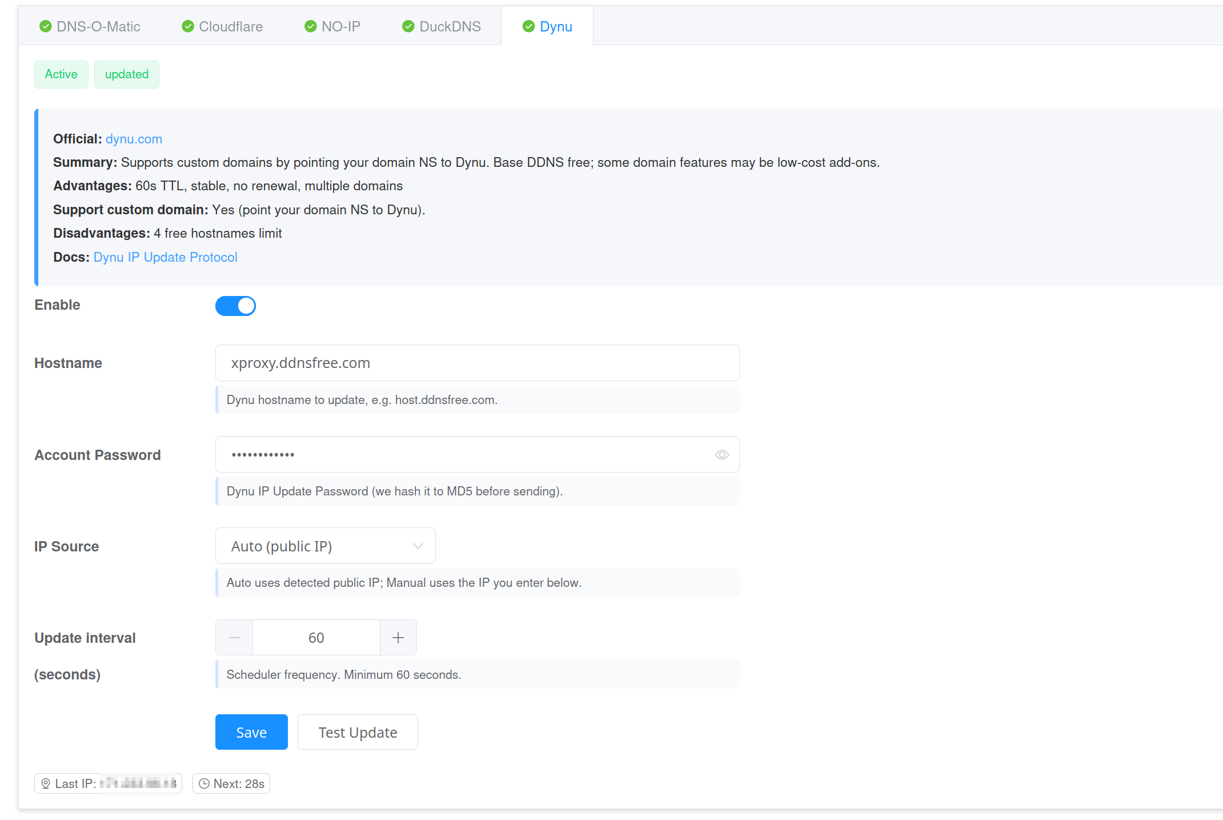1223x820 pixels.
Task: Open the Dynu IP Update Protocol docs link
Action: pyautogui.click(x=165, y=257)
